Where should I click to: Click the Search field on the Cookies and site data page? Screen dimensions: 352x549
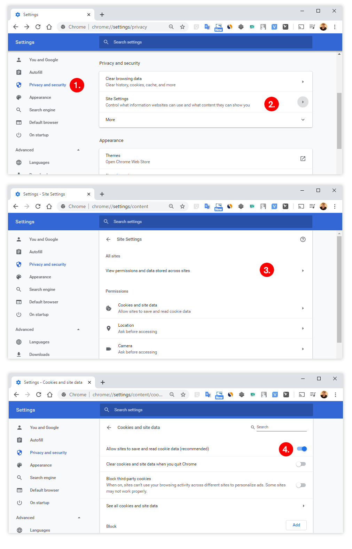click(281, 427)
